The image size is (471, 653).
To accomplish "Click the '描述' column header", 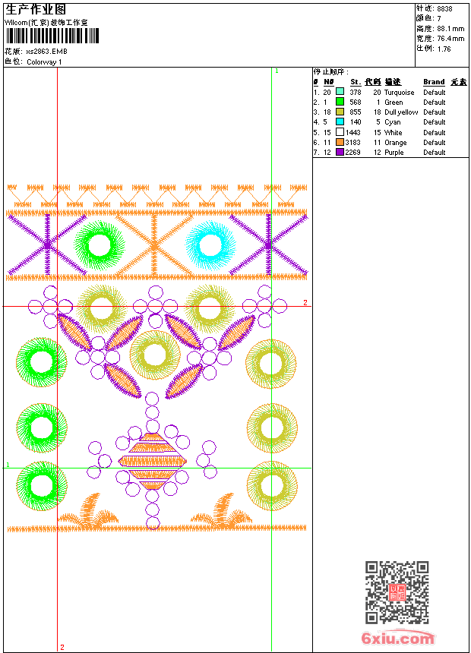I will pyautogui.click(x=393, y=82).
